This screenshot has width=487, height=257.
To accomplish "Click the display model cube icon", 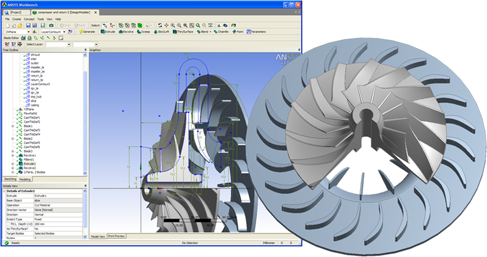I will [225, 25].
